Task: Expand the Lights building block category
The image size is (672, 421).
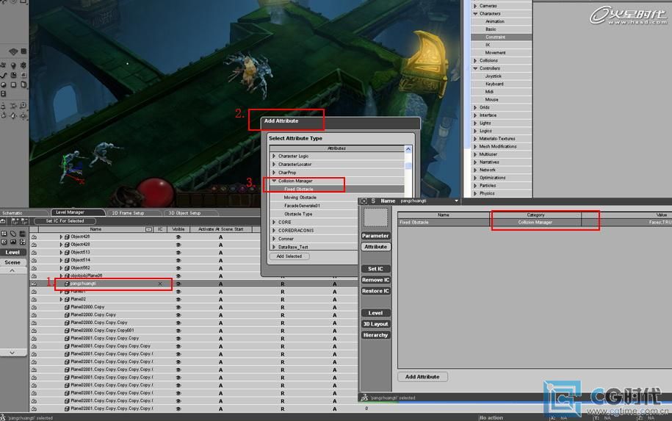Action: [475, 123]
